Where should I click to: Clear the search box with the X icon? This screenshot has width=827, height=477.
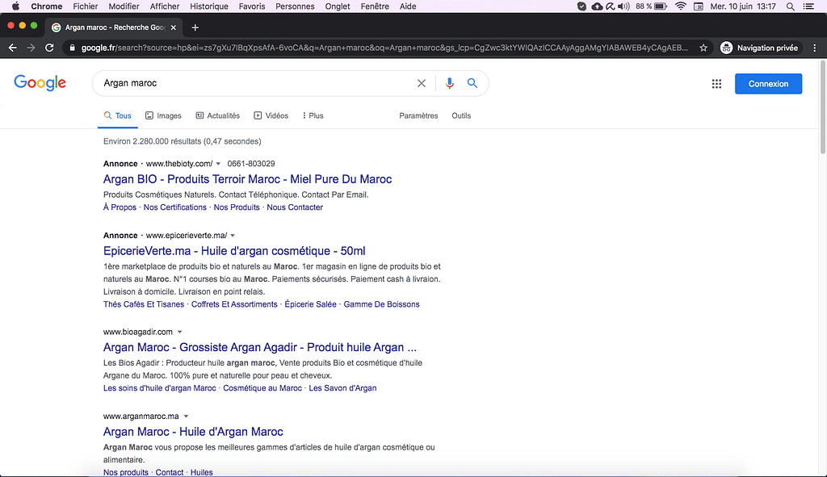click(x=421, y=83)
